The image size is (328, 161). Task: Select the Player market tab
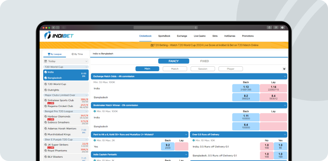(230, 69)
